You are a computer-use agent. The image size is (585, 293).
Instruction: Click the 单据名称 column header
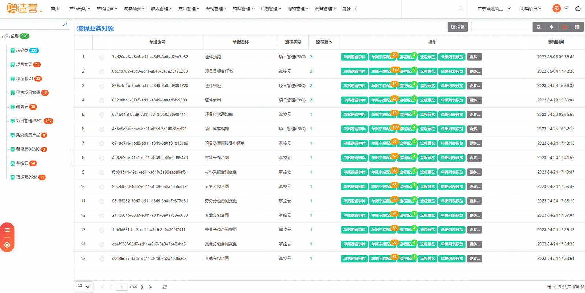click(241, 42)
